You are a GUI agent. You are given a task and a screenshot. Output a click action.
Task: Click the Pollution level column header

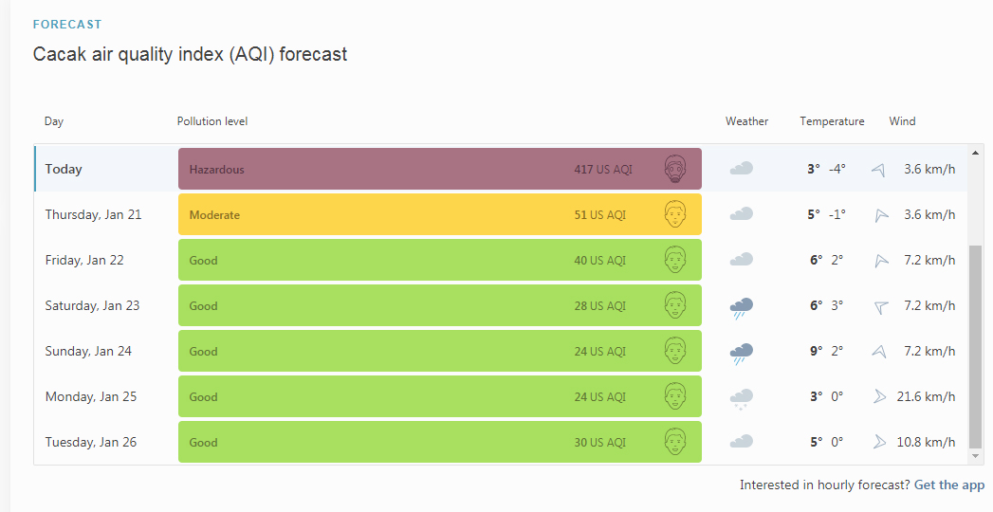click(x=212, y=120)
